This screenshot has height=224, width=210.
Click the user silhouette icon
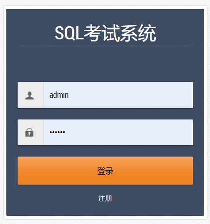pos(29,95)
